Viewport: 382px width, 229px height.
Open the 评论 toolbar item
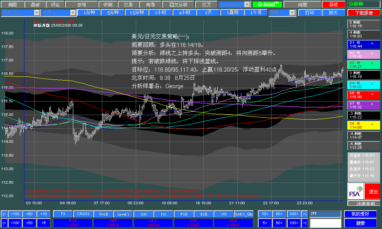(55, 4)
